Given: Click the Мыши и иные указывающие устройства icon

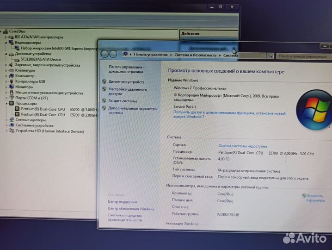Looking at the screenshot, I should pos(12,93).
